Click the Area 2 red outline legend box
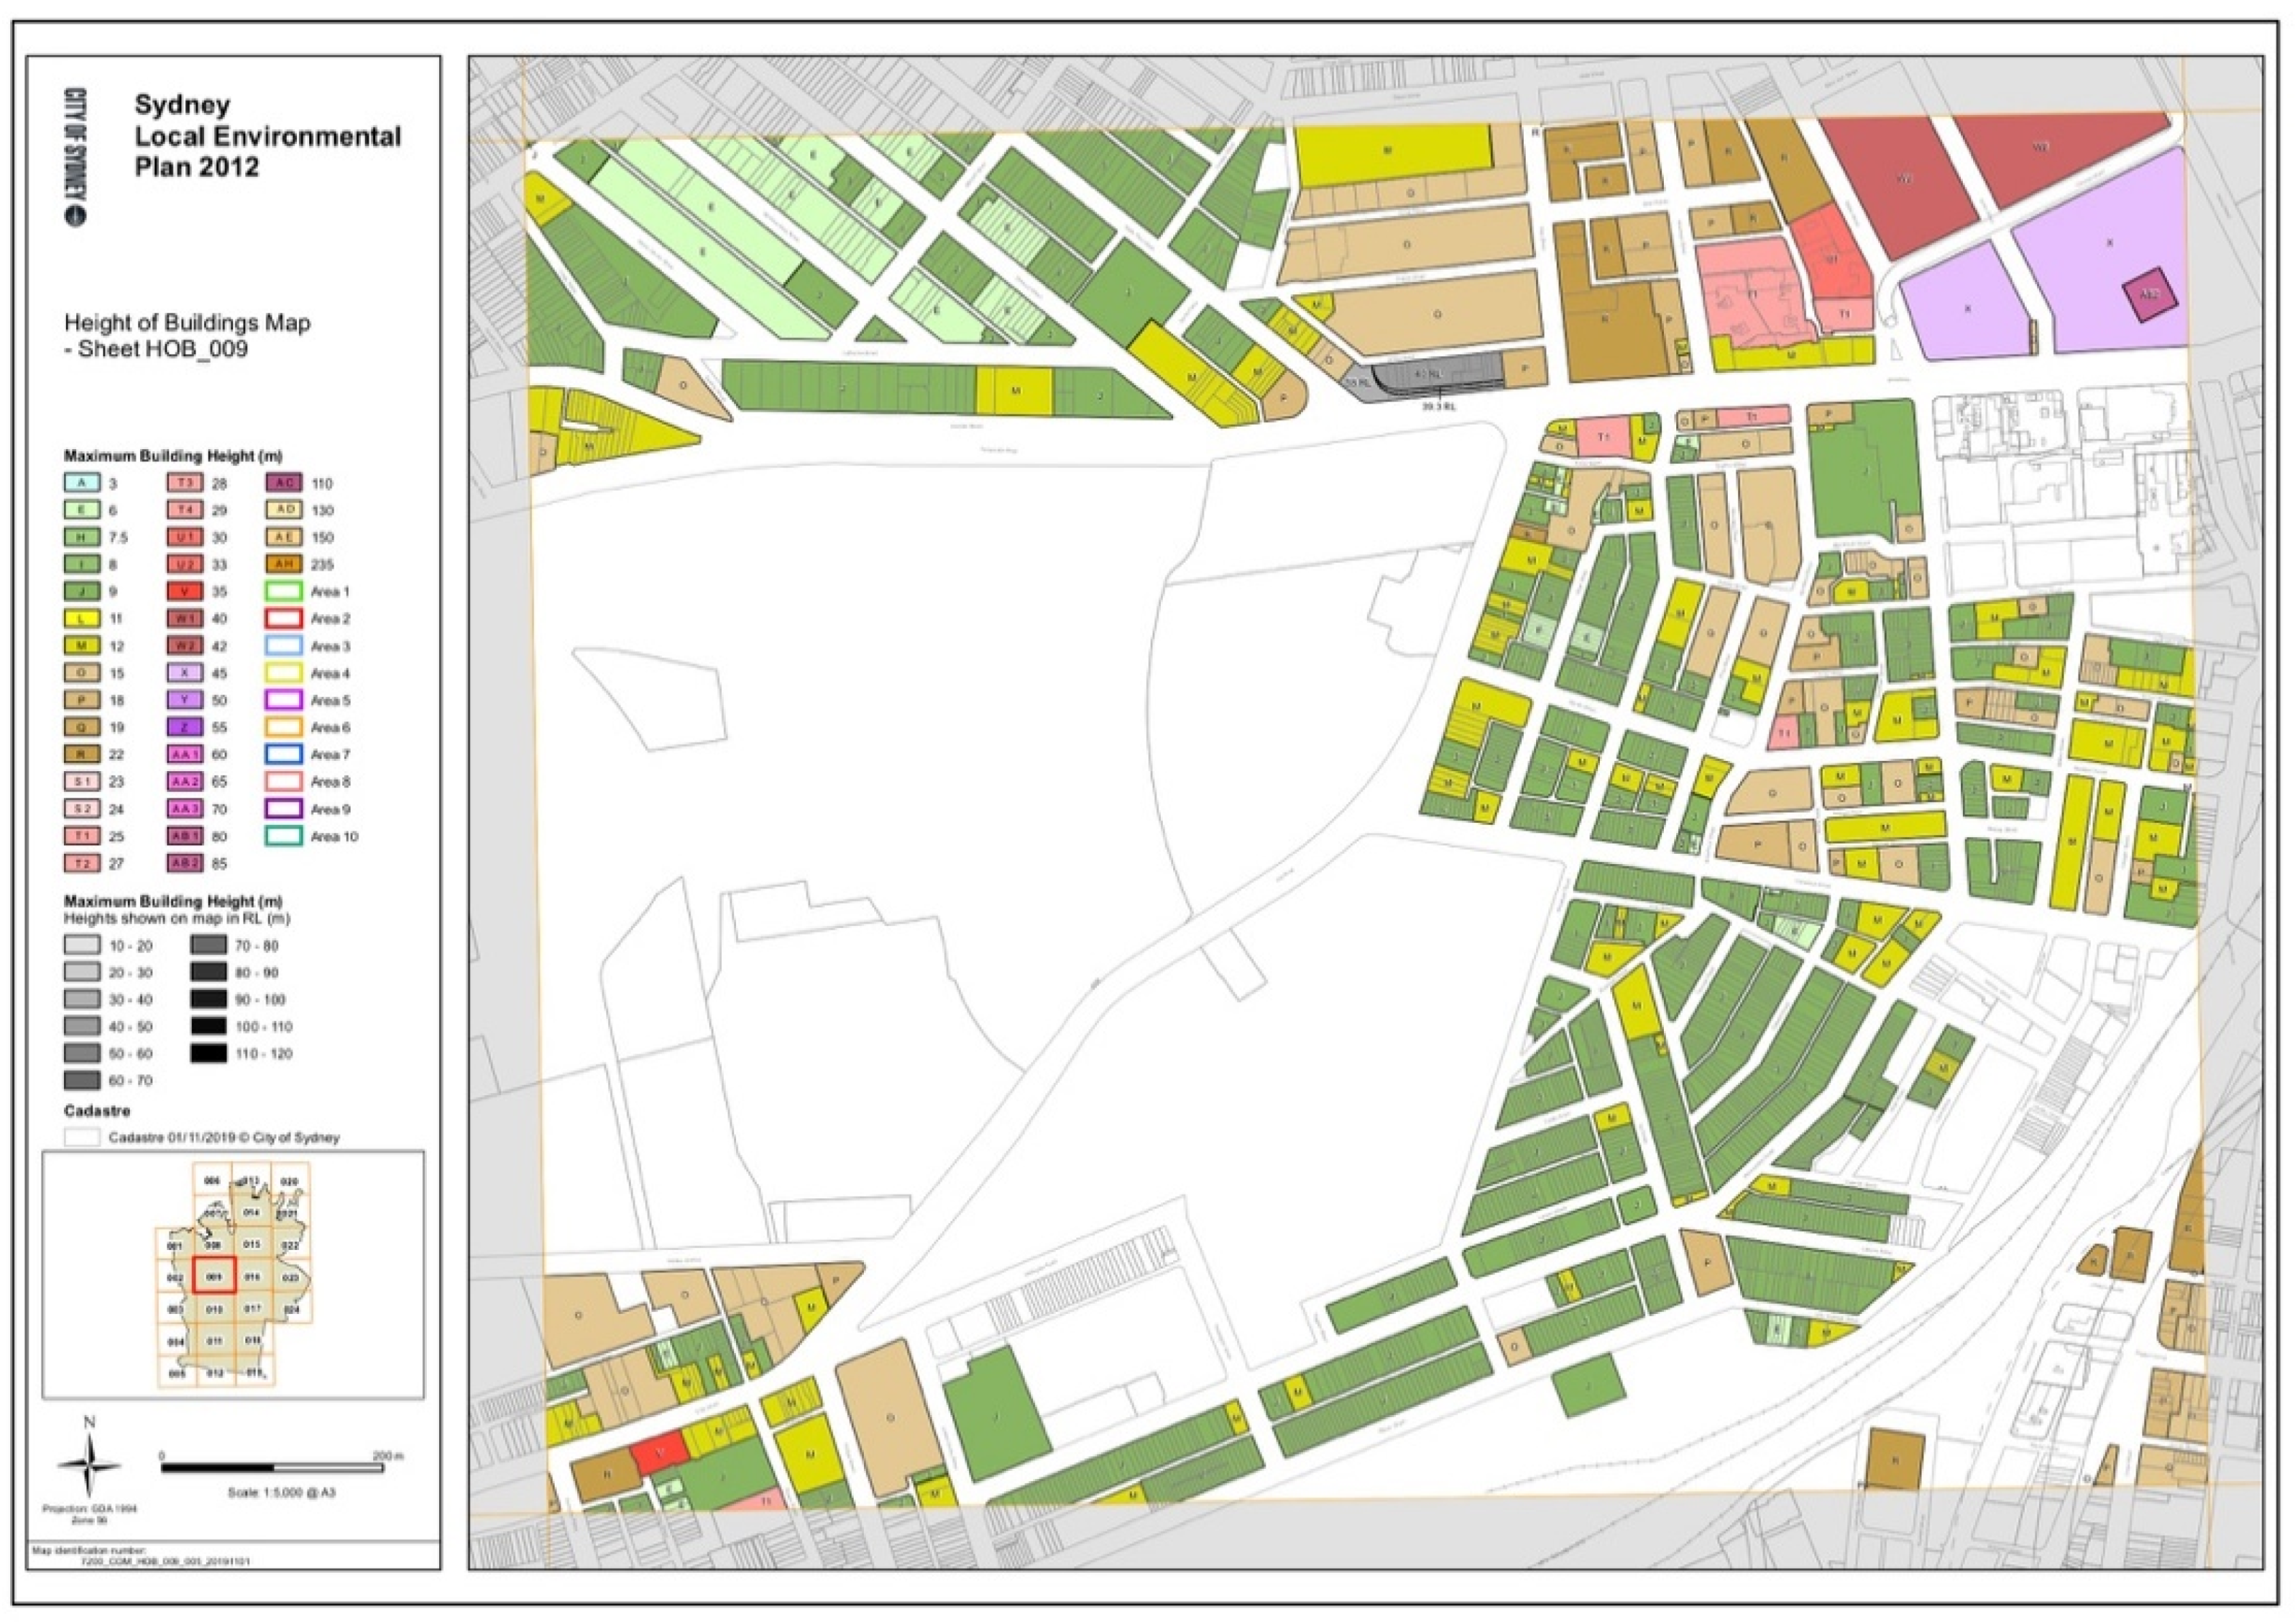Image resolution: width=2296 pixels, height=1623 pixels. [283, 619]
